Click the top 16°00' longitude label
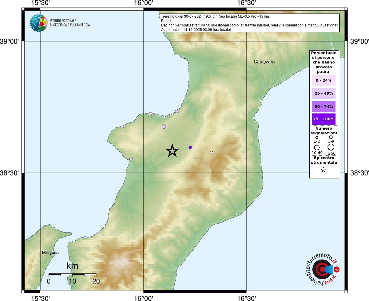 143,3
